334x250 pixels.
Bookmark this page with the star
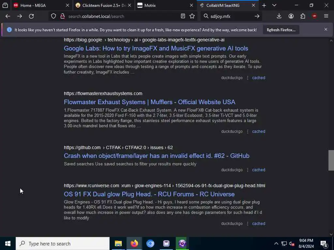click(x=192, y=16)
